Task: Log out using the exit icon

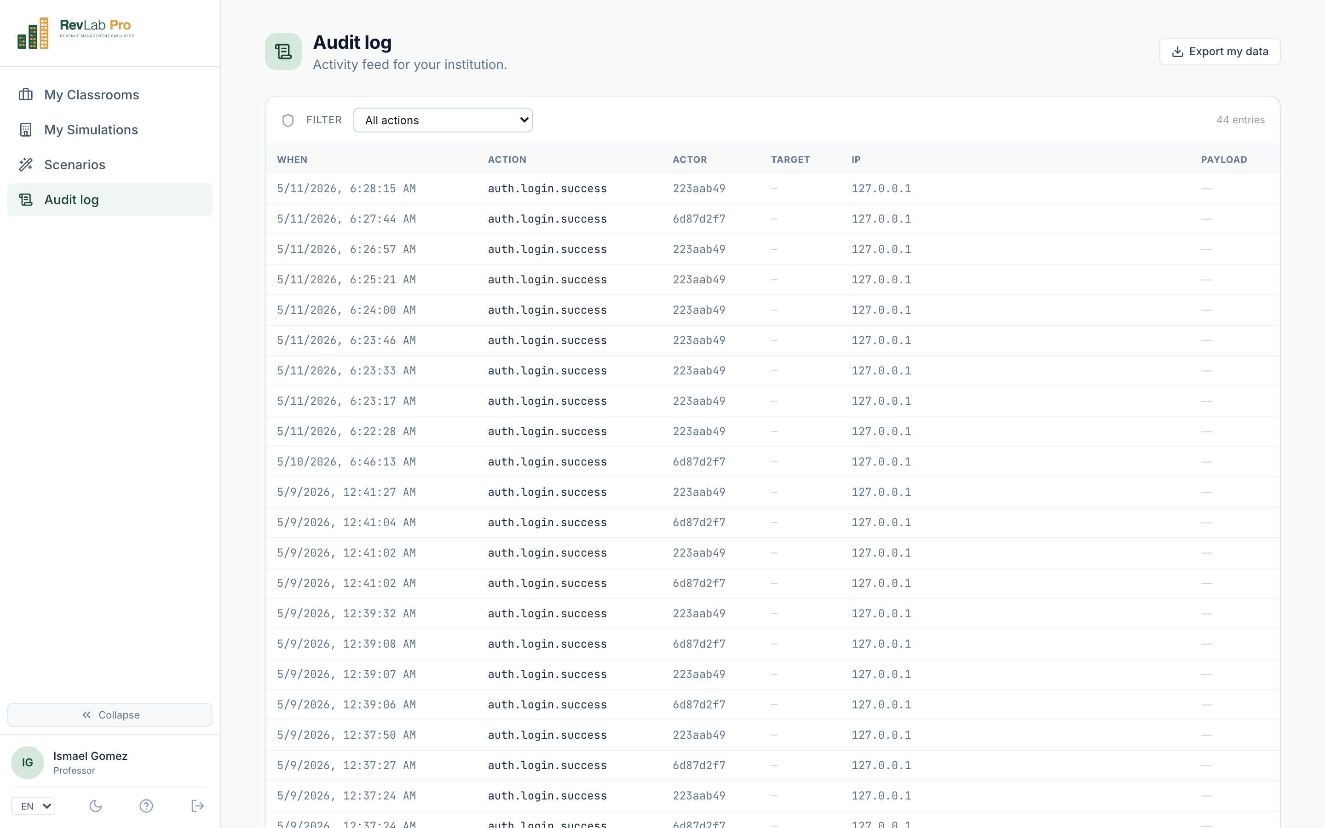Action: point(198,805)
